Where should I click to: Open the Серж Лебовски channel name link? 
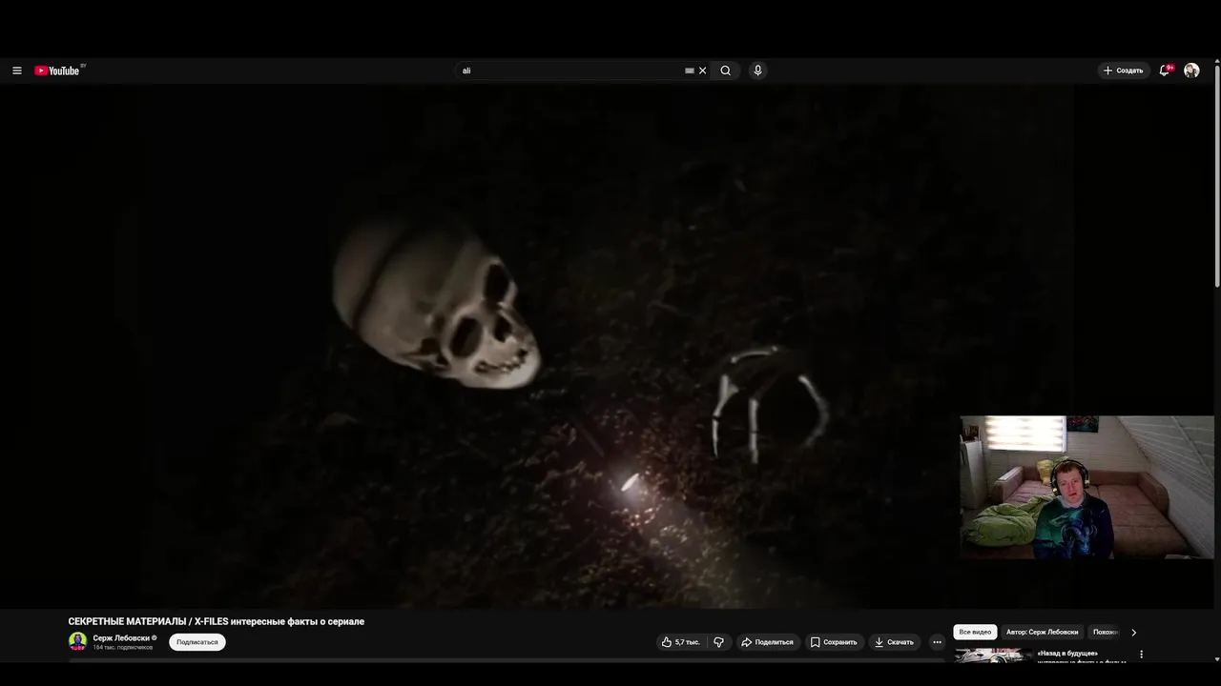[121, 638]
